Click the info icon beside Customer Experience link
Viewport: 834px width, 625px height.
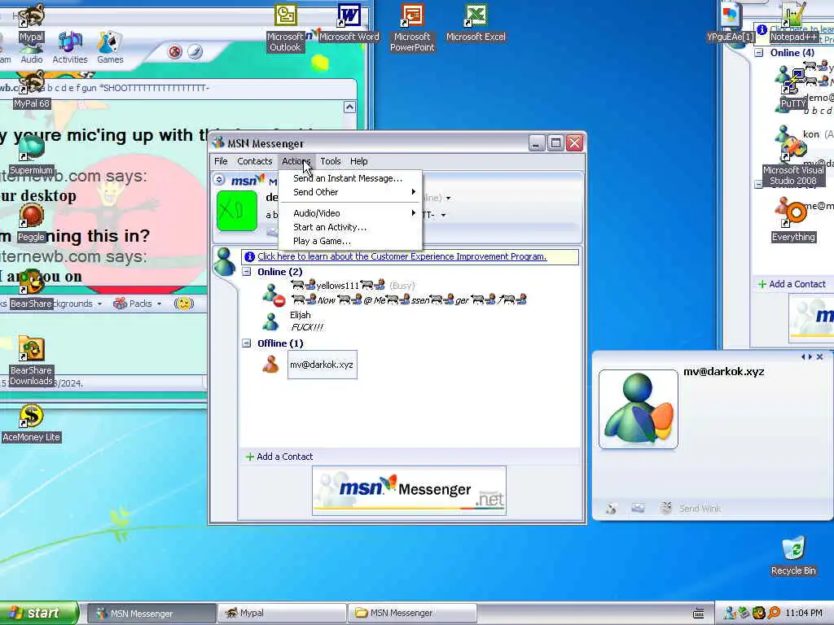249,256
